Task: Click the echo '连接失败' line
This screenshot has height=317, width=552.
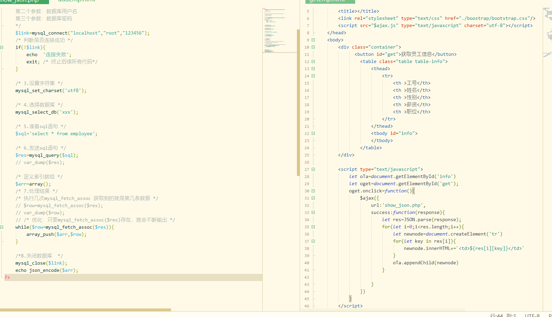Action: tap(49, 55)
